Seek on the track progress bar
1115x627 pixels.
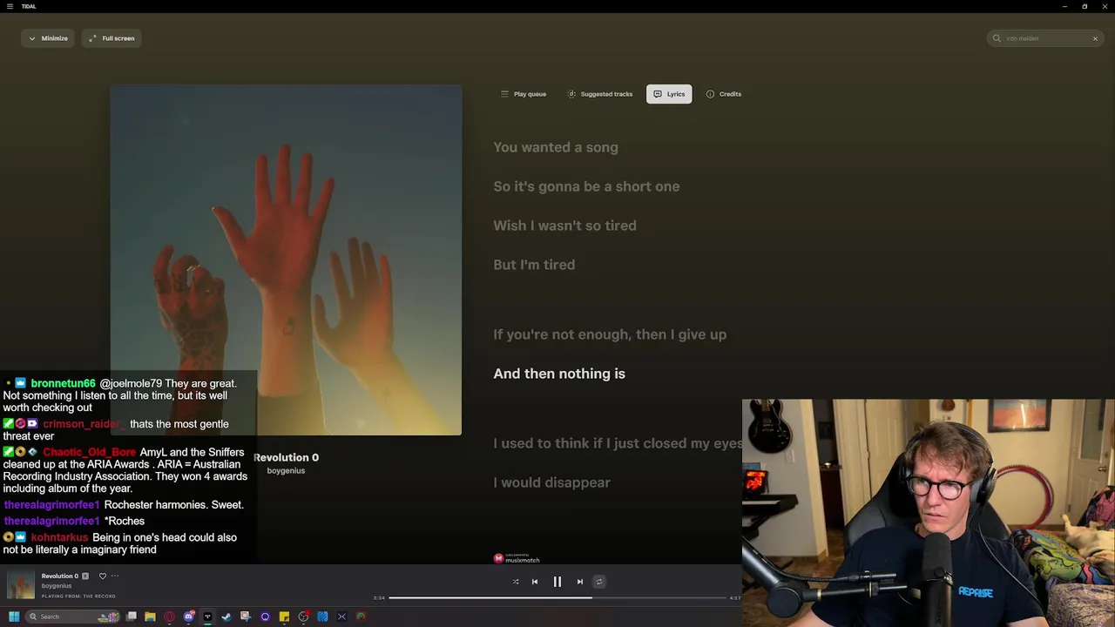click(557, 597)
